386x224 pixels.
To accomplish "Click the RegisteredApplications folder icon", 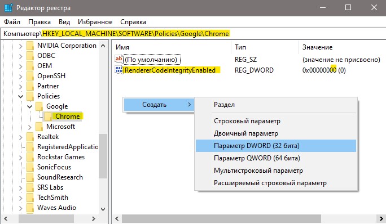I will click(30, 147).
